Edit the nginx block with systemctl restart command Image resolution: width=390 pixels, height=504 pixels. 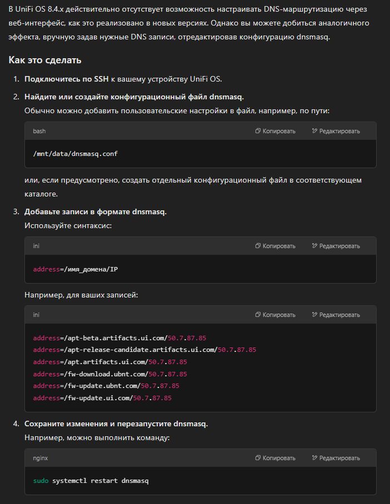(x=336, y=458)
